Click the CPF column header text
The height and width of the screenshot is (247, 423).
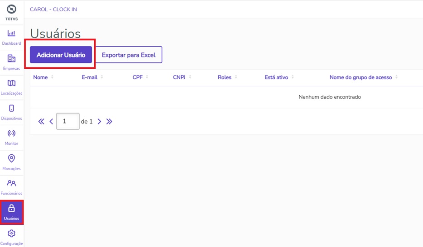[x=138, y=77]
